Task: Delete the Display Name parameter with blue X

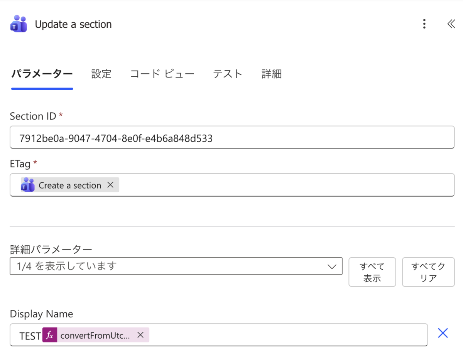Action: click(x=443, y=333)
